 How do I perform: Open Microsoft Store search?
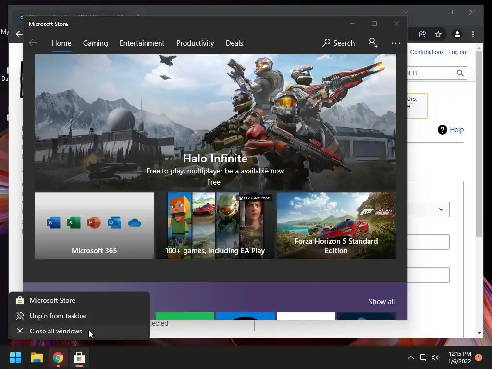click(339, 43)
